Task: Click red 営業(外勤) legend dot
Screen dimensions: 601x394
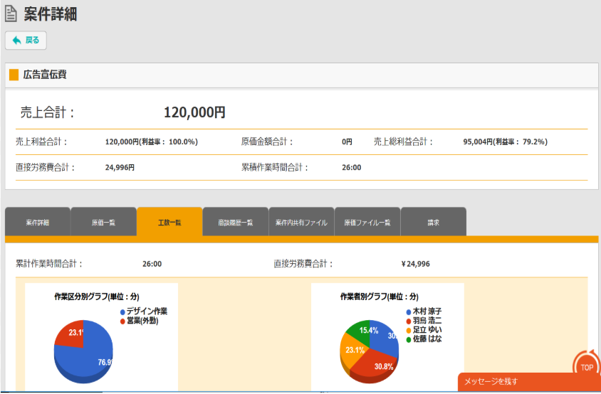Action: (122, 321)
